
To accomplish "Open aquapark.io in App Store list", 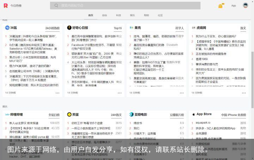I will (x=203, y=123).
